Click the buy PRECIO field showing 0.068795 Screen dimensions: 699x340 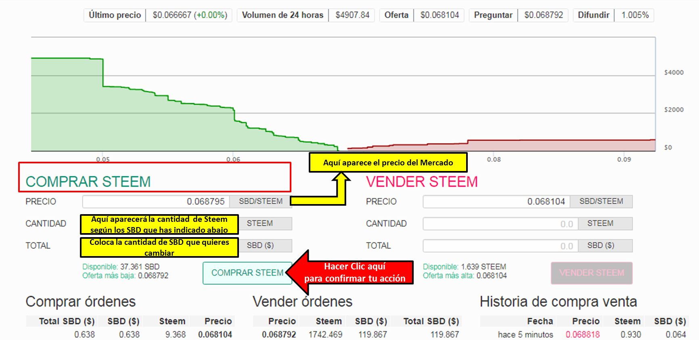[x=156, y=201]
